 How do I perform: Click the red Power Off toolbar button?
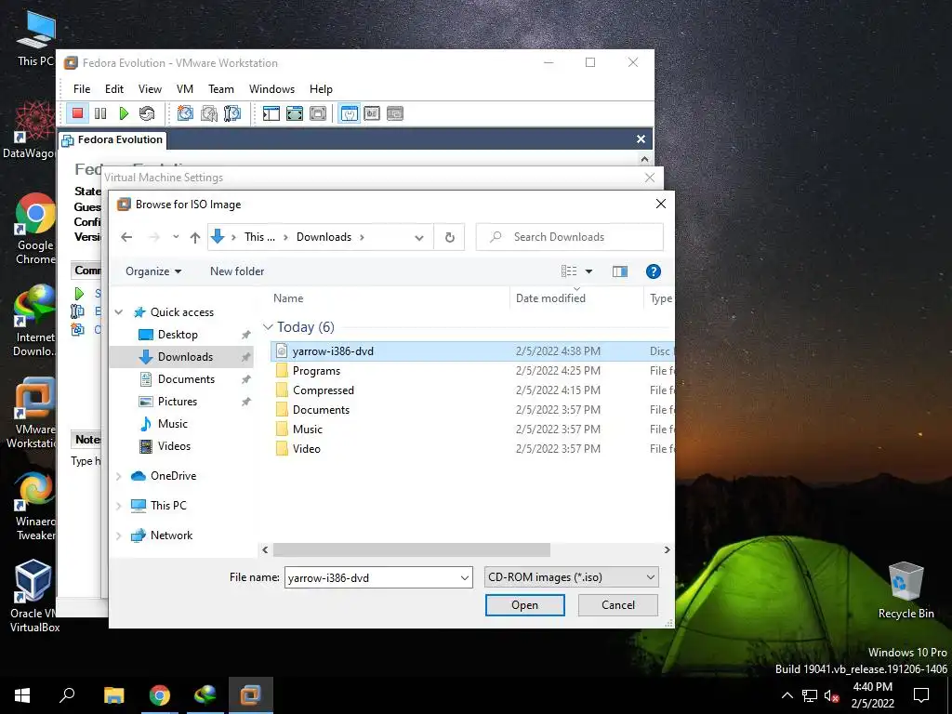point(77,113)
